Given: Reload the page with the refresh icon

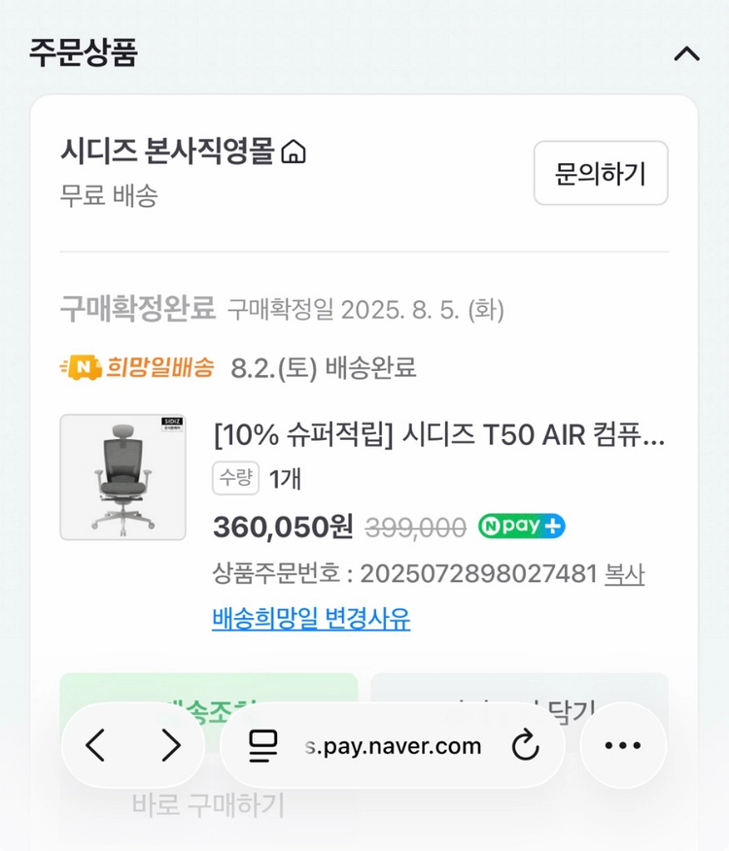Looking at the screenshot, I should [x=525, y=745].
